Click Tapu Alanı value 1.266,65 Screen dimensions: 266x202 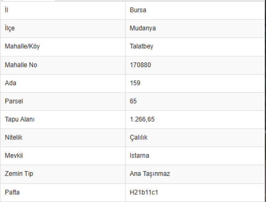[142, 119]
